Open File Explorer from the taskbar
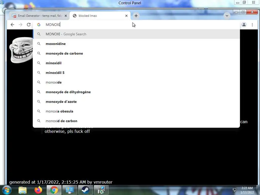This screenshot has height=195, width=260. click(23, 190)
